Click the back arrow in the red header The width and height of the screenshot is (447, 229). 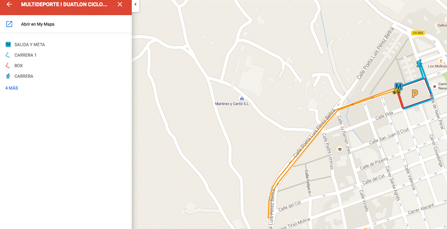(x=10, y=5)
